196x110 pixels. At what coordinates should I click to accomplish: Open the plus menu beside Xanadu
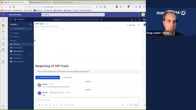tap(30, 24)
